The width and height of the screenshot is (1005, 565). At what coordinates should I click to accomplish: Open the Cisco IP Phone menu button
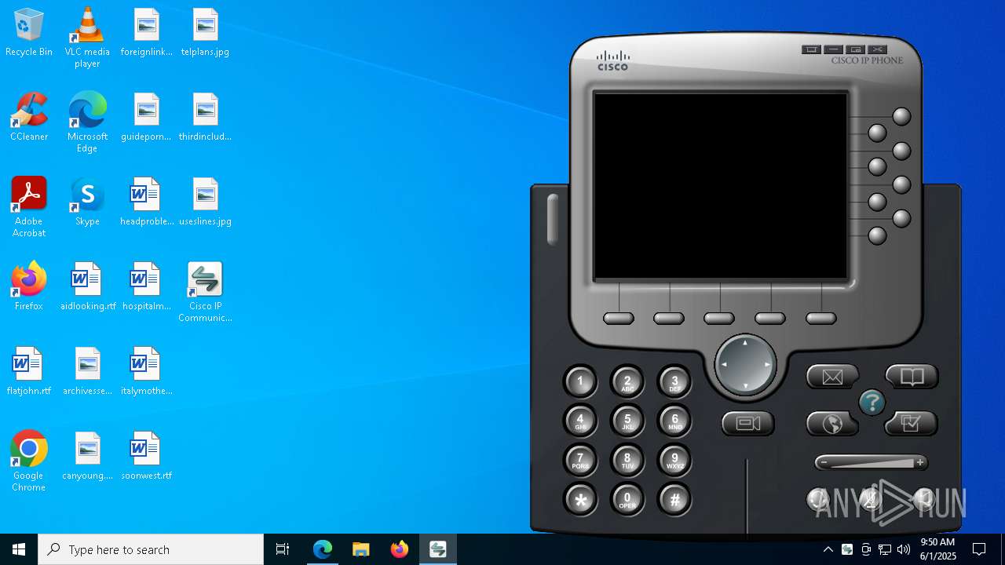811,49
